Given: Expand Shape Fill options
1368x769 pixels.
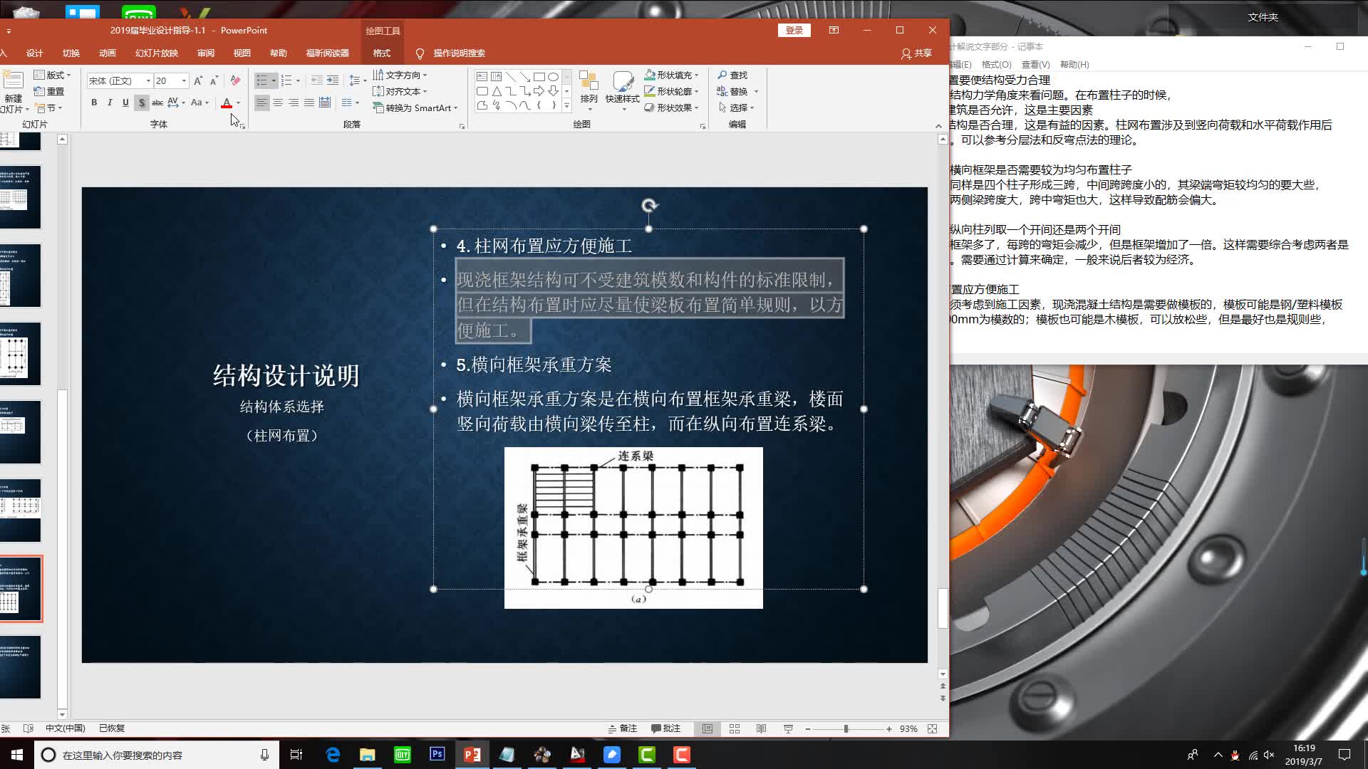Looking at the screenshot, I should pos(697,75).
